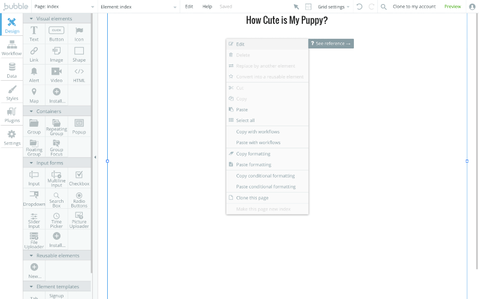This screenshot has height=299, width=479.
Task: Select the Slider Input element
Action: click(34, 219)
